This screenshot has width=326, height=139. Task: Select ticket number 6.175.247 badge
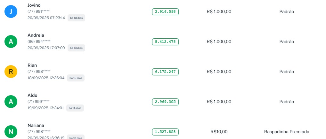pyautogui.click(x=165, y=72)
